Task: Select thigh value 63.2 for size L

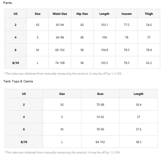Action: pos(149,63)
